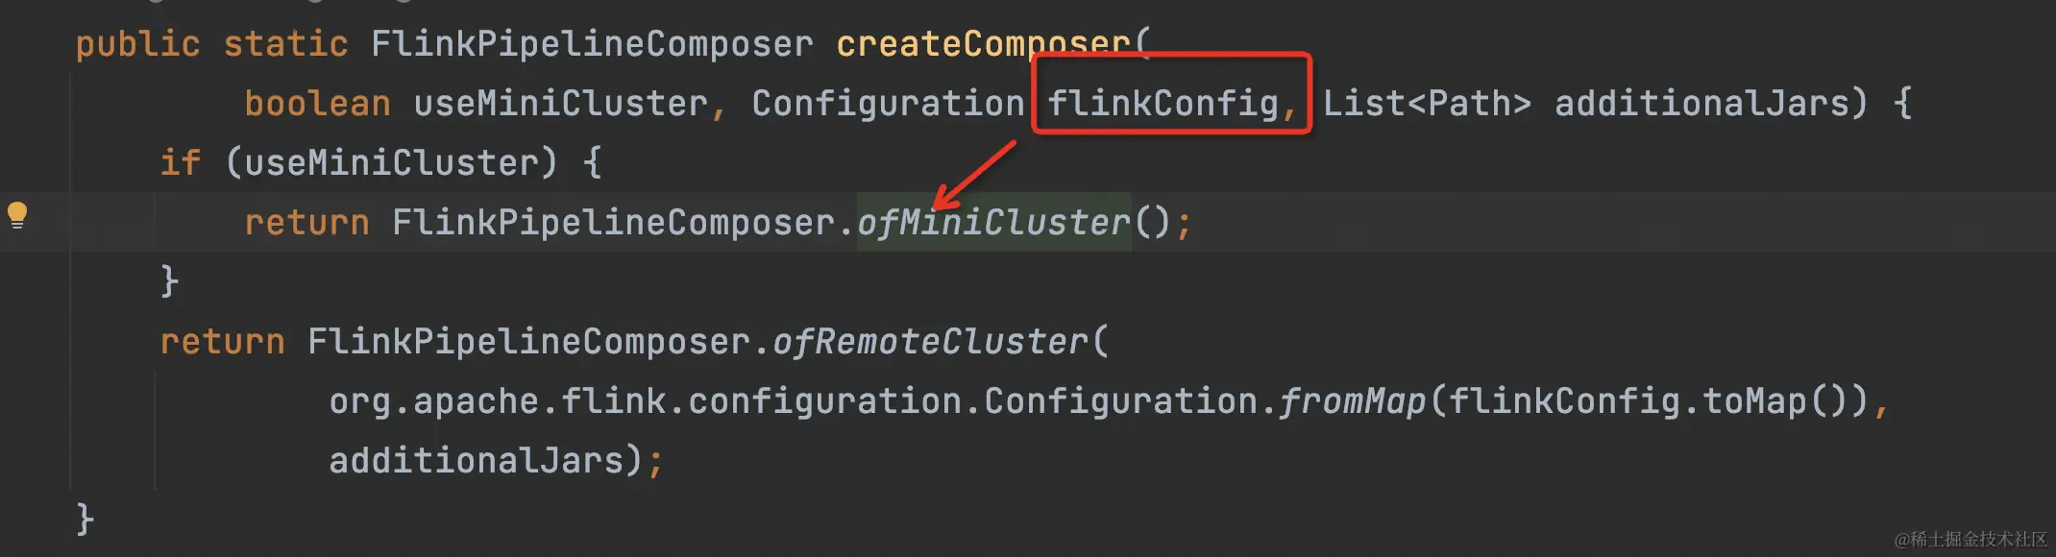Click useMiniCluster inside the if condition
Screen dimensions: 2056x557
(392, 163)
